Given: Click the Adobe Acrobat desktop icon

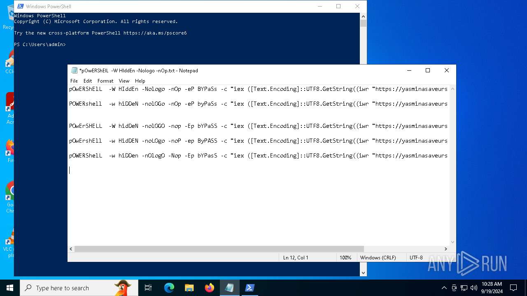Looking at the screenshot, I should click(9, 108).
